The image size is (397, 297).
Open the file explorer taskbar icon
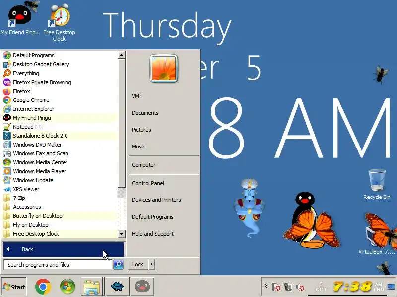point(92,287)
